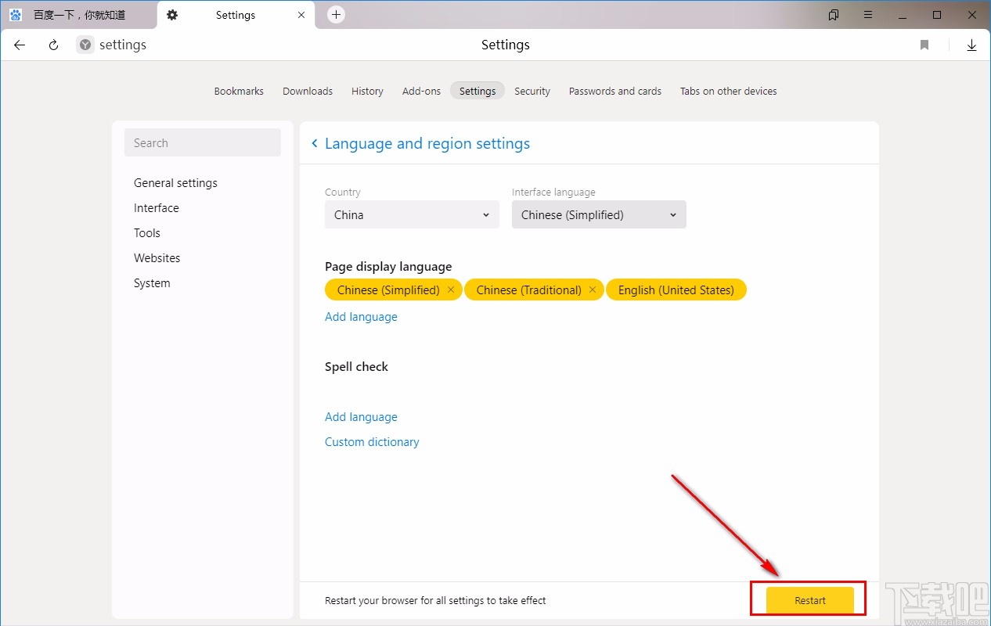Image resolution: width=991 pixels, height=626 pixels.
Task: Remove Chinese (Simplified) page language chip
Action: point(451,290)
